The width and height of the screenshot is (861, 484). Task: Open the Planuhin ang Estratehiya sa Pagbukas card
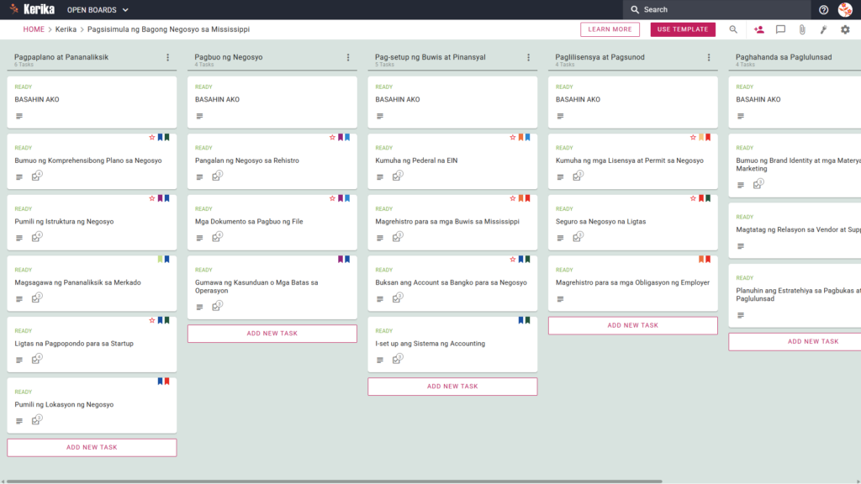coord(795,296)
